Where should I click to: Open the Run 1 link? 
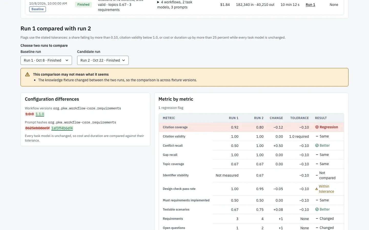coord(310,5)
